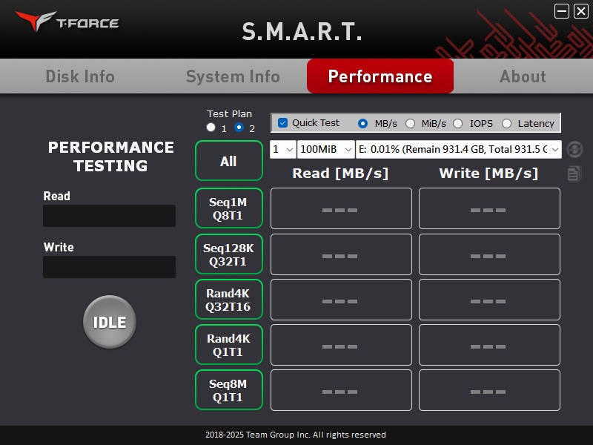The height and width of the screenshot is (445, 593).
Task: Select Test Plan 1 radio button
Action: (x=211, y=128)
